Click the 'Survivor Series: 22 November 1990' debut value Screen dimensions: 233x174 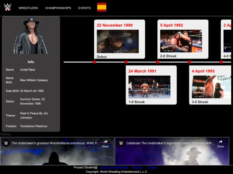(x=32, y=101)
